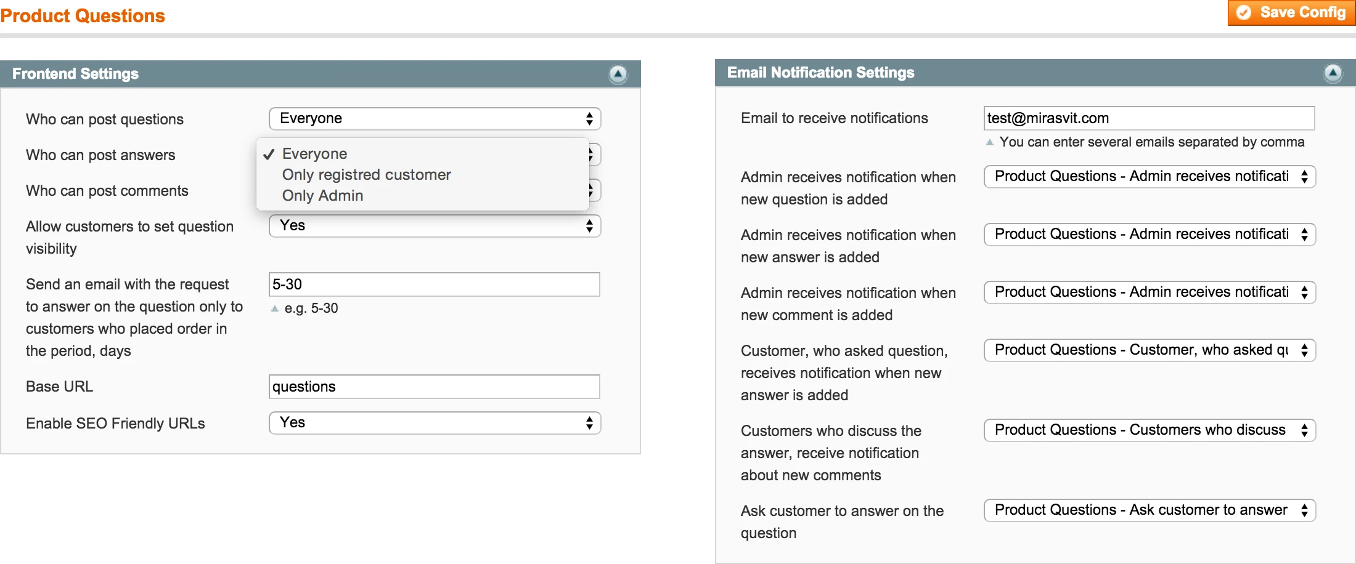Select 'Only registered customer' in the open dropdown
The height and width of the screenshot is (564, 1356).
click(366, 174)
